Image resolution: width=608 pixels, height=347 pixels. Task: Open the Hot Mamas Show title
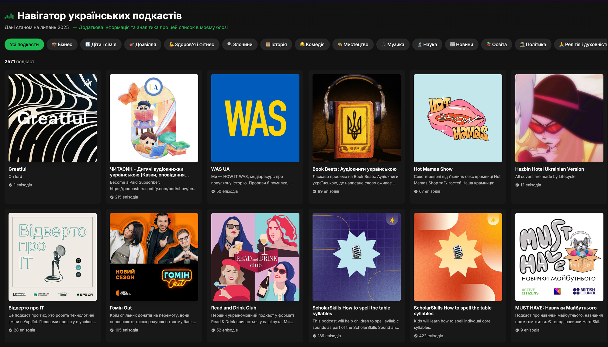433,169
